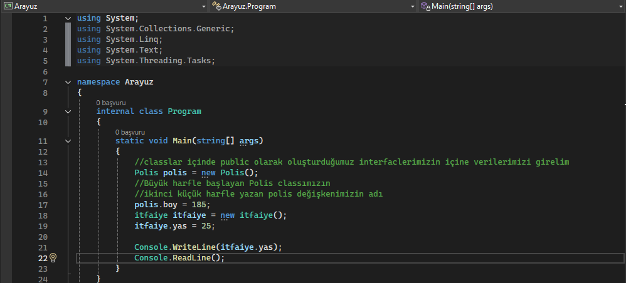
Task: Click 'Arayuz' identifier after namespace keyword
Action: pos(139,82)
